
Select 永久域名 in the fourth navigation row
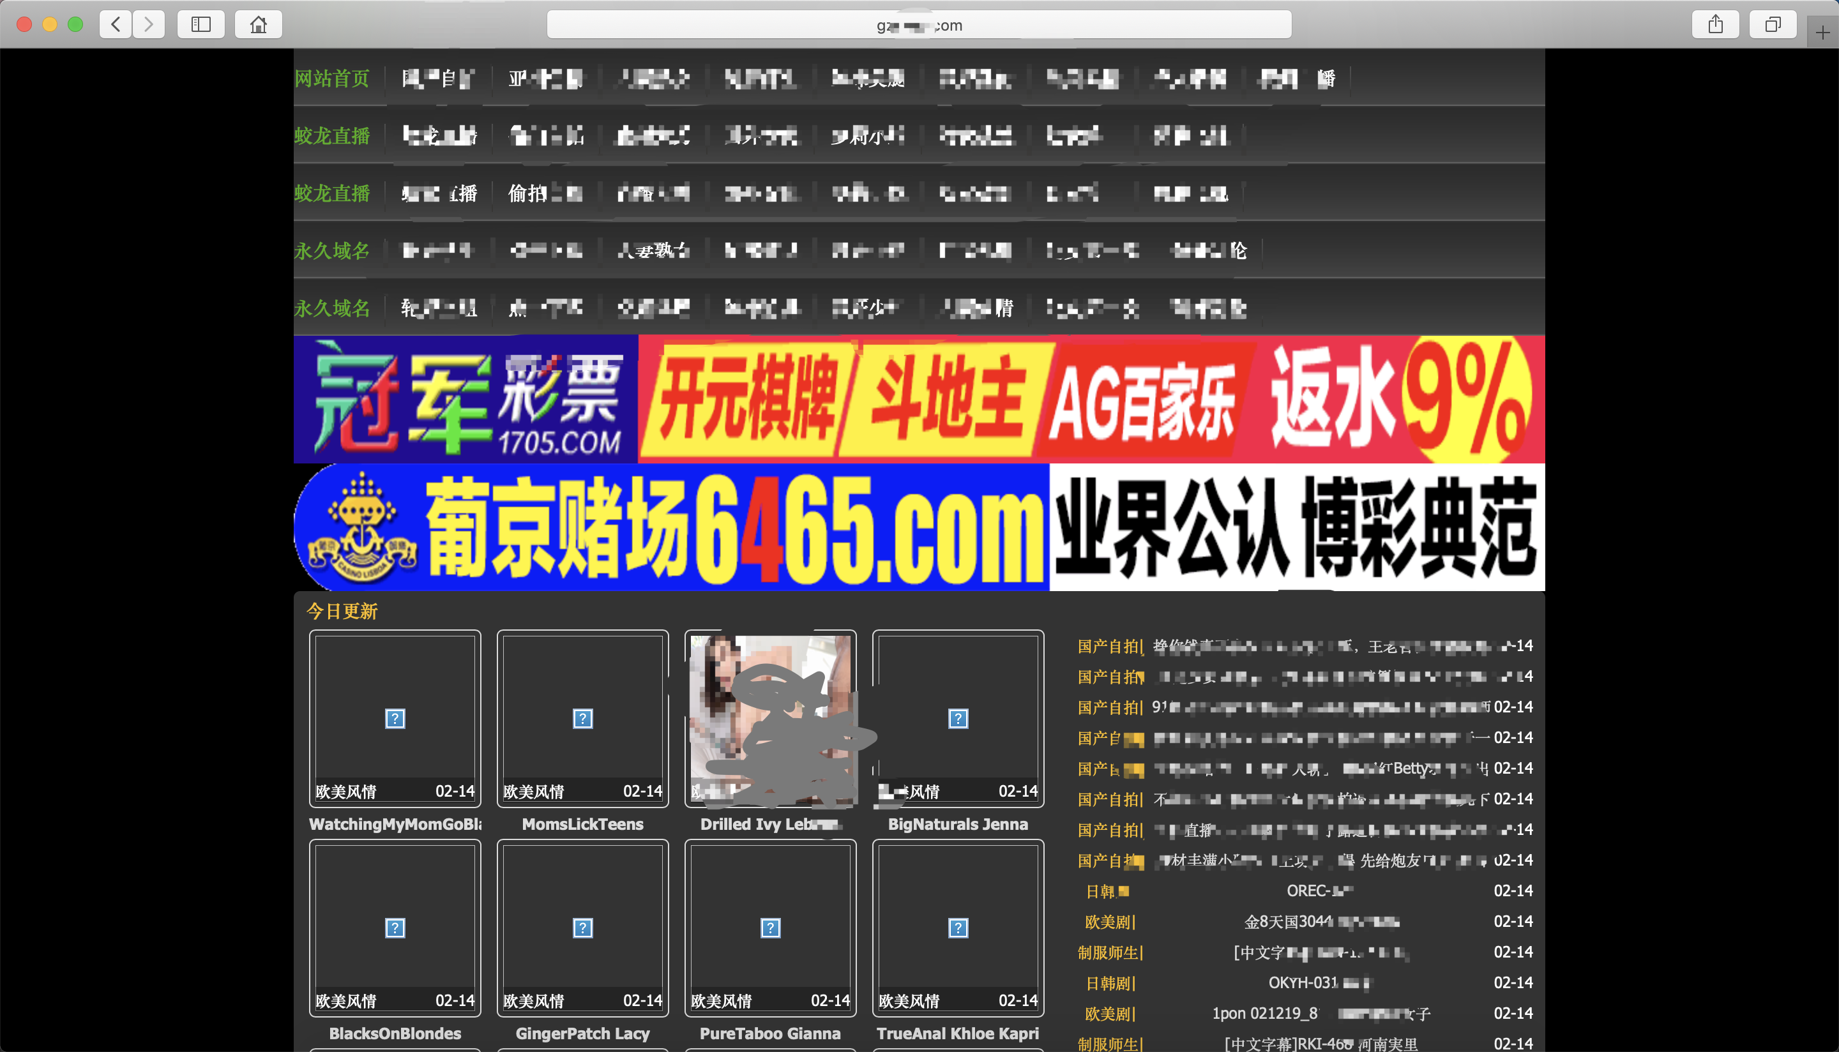(x=331, y=251)
